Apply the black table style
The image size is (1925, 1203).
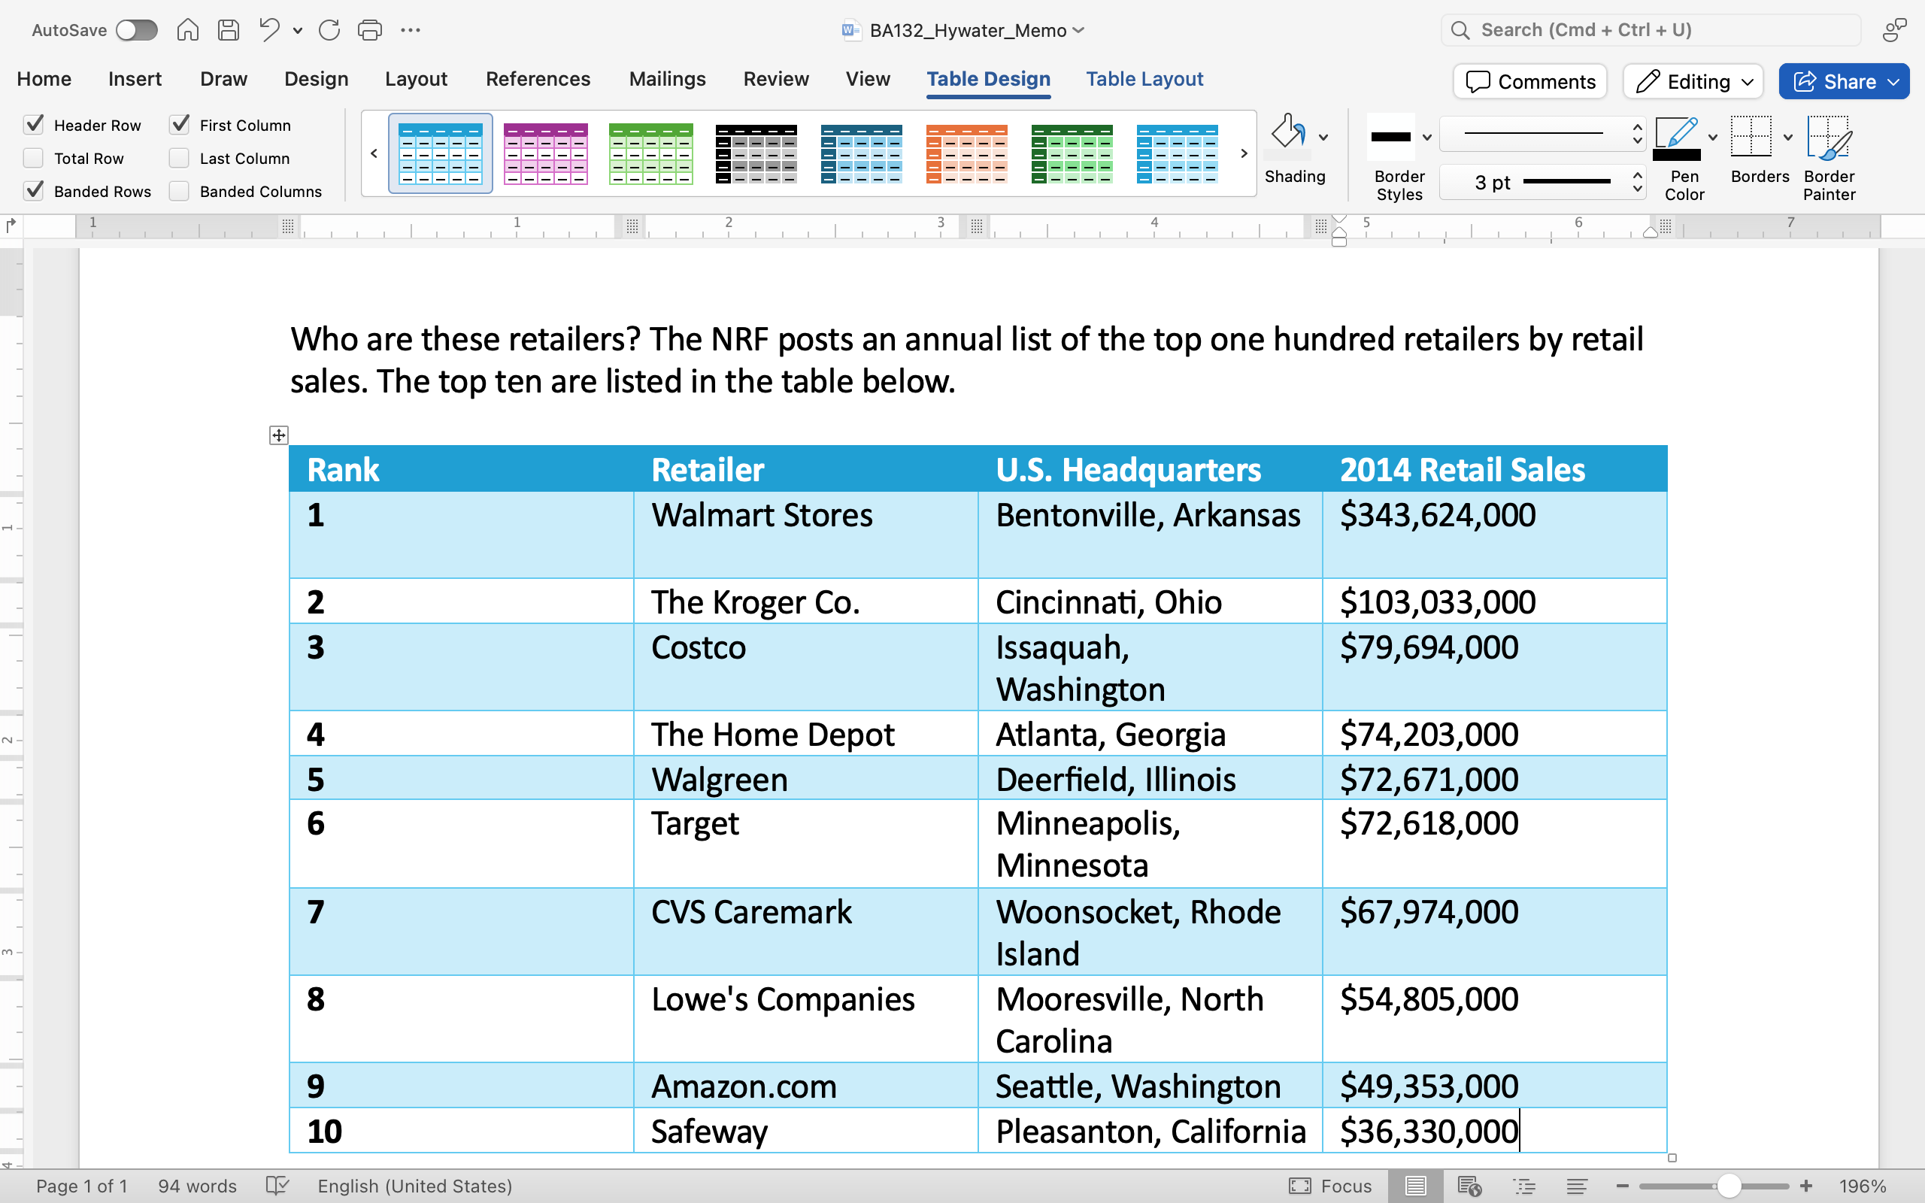pos(756,153)
